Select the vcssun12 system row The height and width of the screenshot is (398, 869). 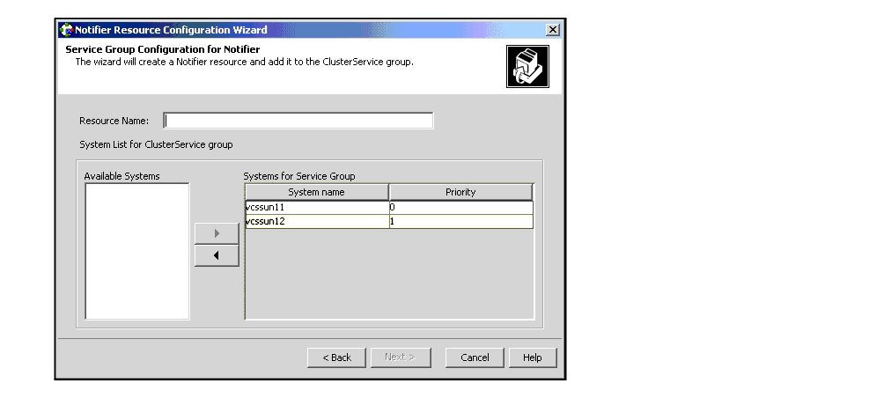pos(316,222)
